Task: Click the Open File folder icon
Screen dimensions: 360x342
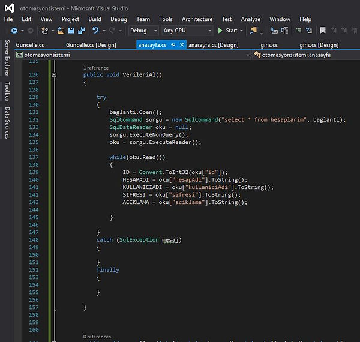Action: point(61,31)
